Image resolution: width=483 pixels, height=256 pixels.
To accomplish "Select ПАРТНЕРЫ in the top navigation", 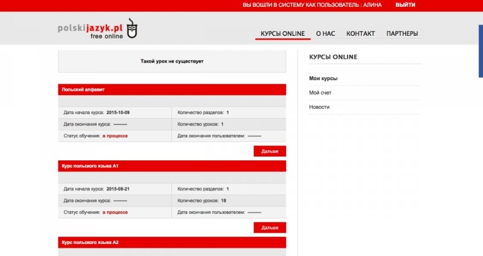I will (x=402, y=34).
